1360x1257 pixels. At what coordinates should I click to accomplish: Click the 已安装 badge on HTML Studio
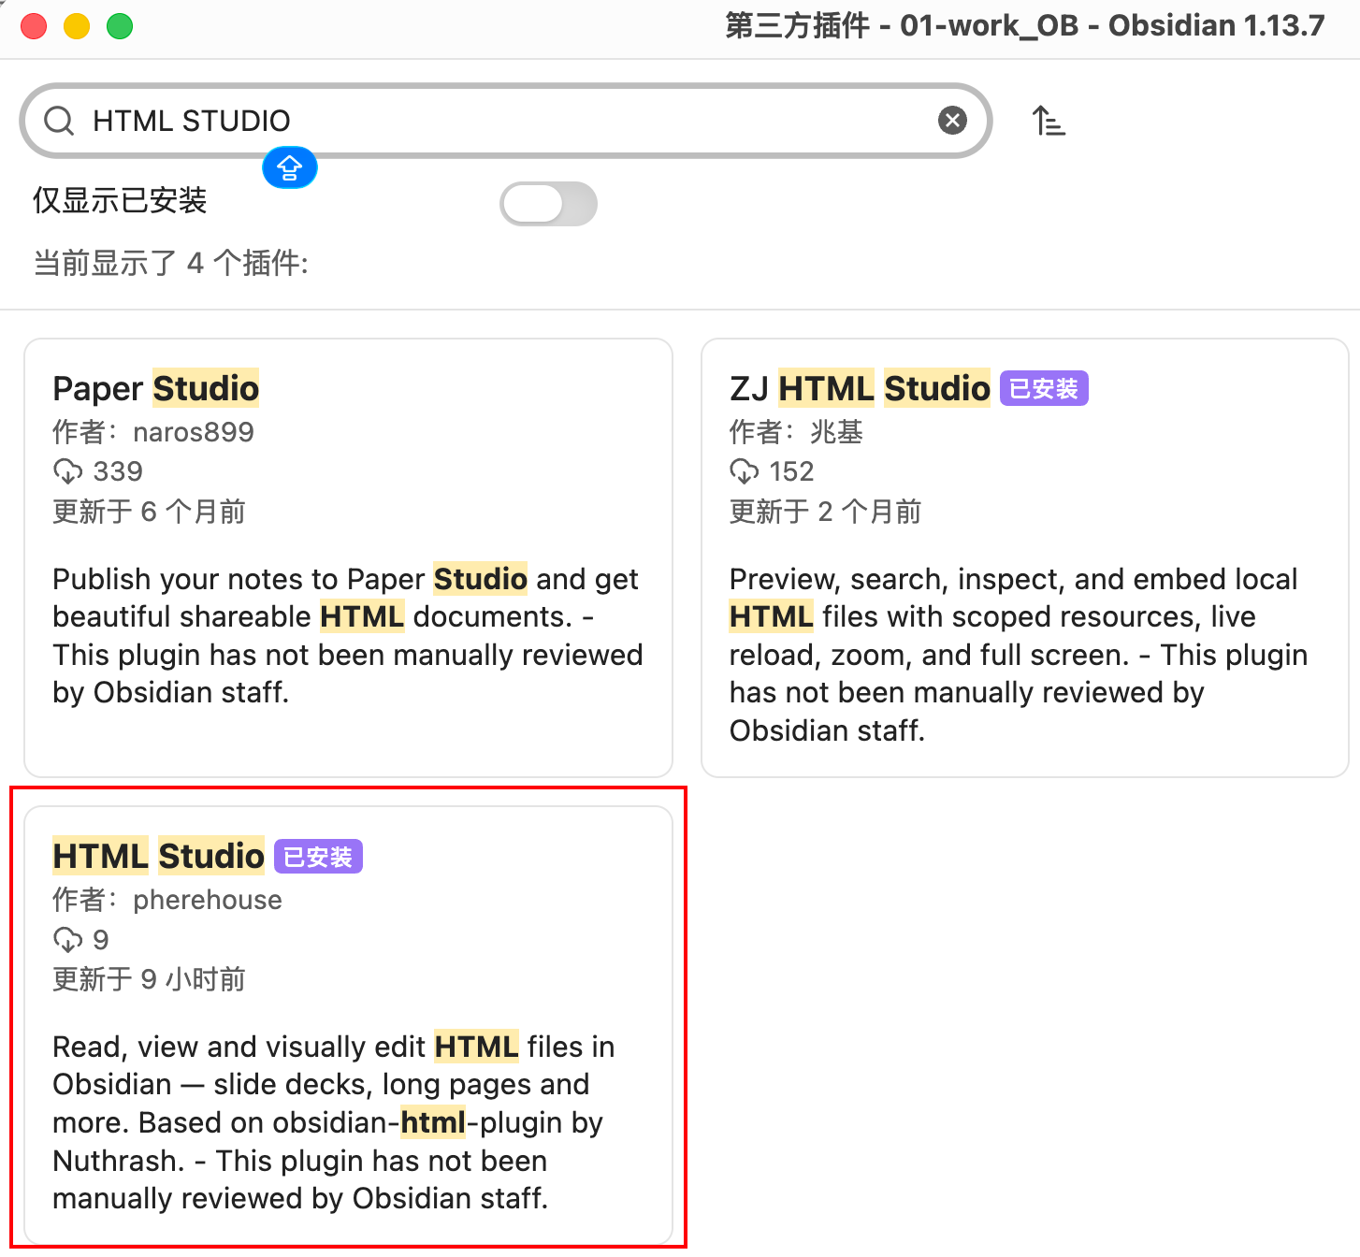coord(318,857)
